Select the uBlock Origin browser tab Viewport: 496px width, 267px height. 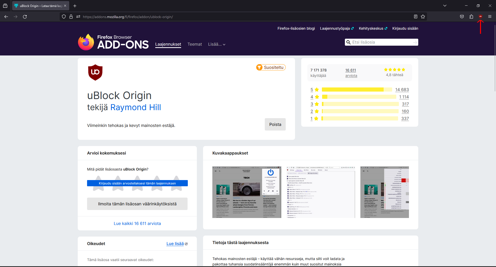tap(41, 6)
